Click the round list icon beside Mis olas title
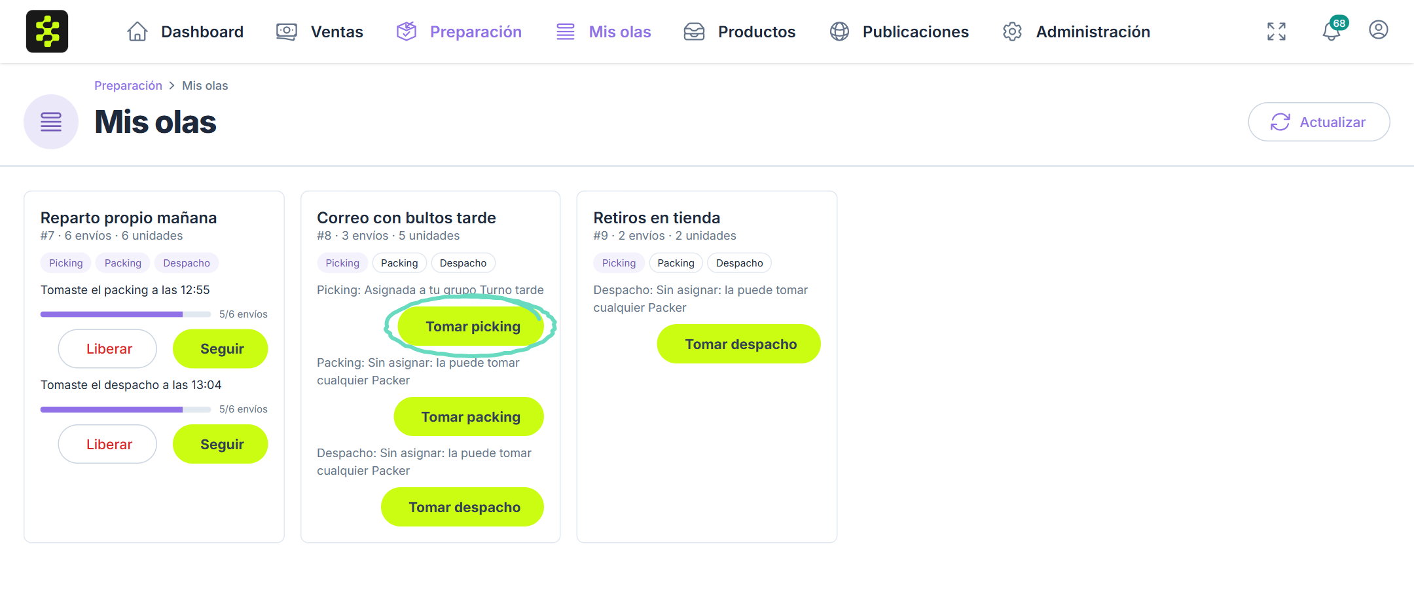The width and height of the screenshot is (1414, 609). pos(51,122)
